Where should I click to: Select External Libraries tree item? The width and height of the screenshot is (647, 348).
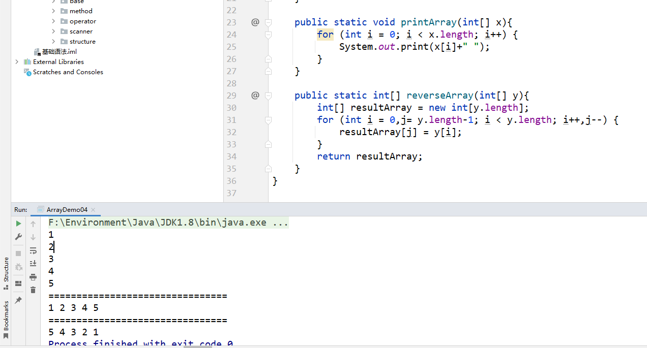58,61
